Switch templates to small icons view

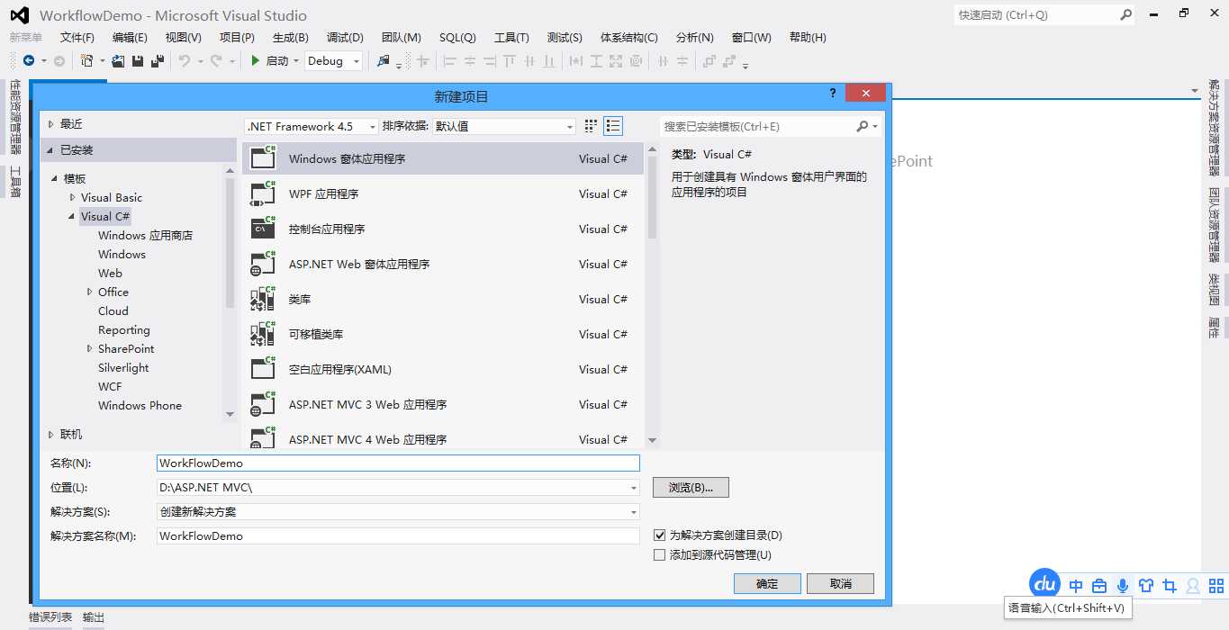[591, 126]
